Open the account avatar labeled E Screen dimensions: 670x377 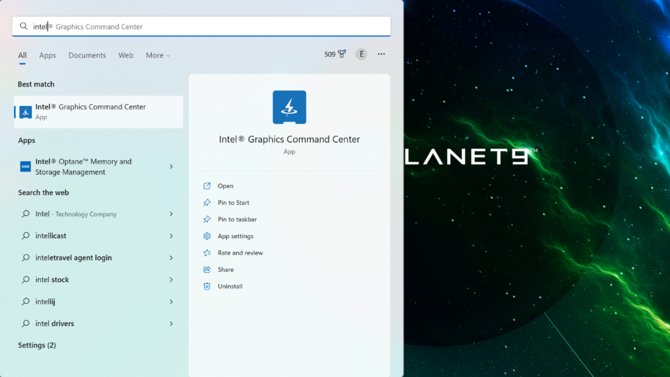(x=361, y=54)
